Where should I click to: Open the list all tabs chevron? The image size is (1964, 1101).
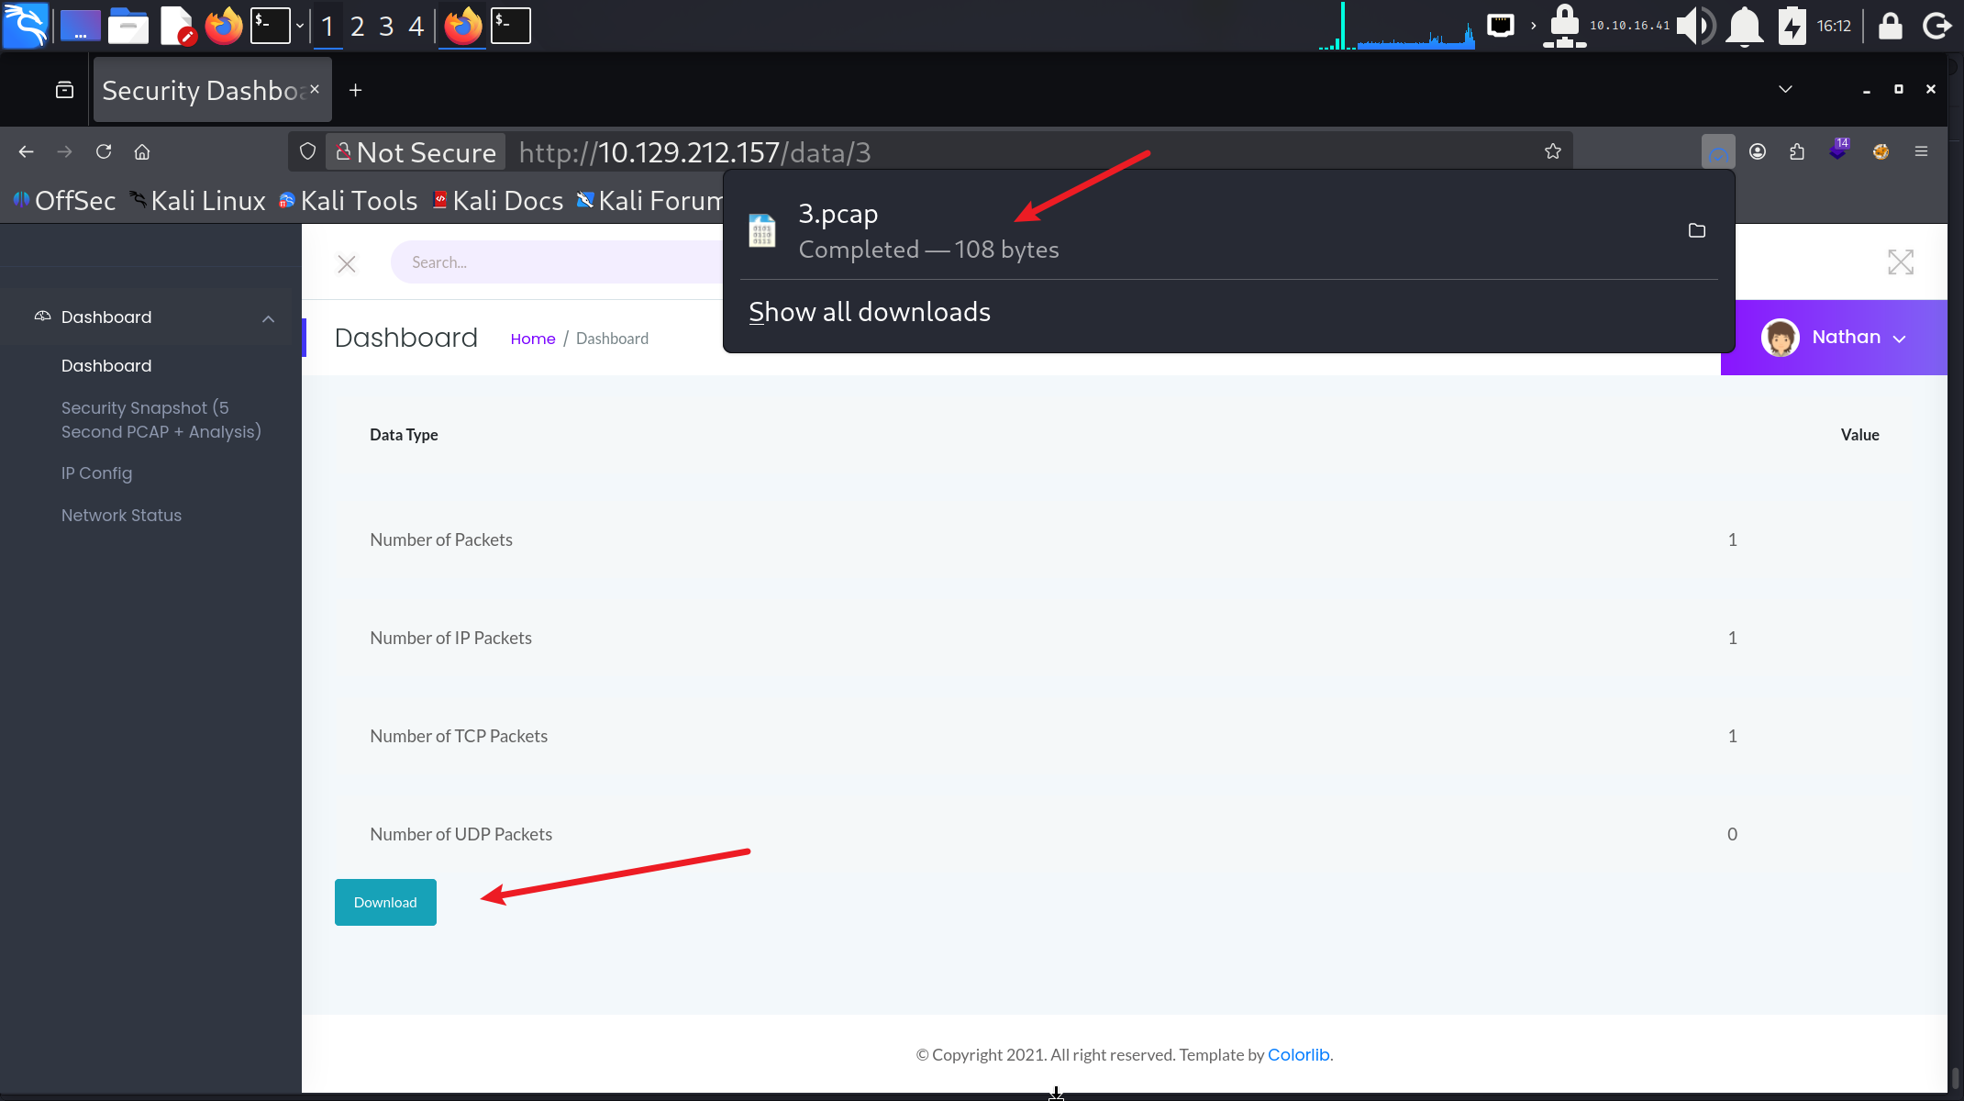click(1785, 89)
